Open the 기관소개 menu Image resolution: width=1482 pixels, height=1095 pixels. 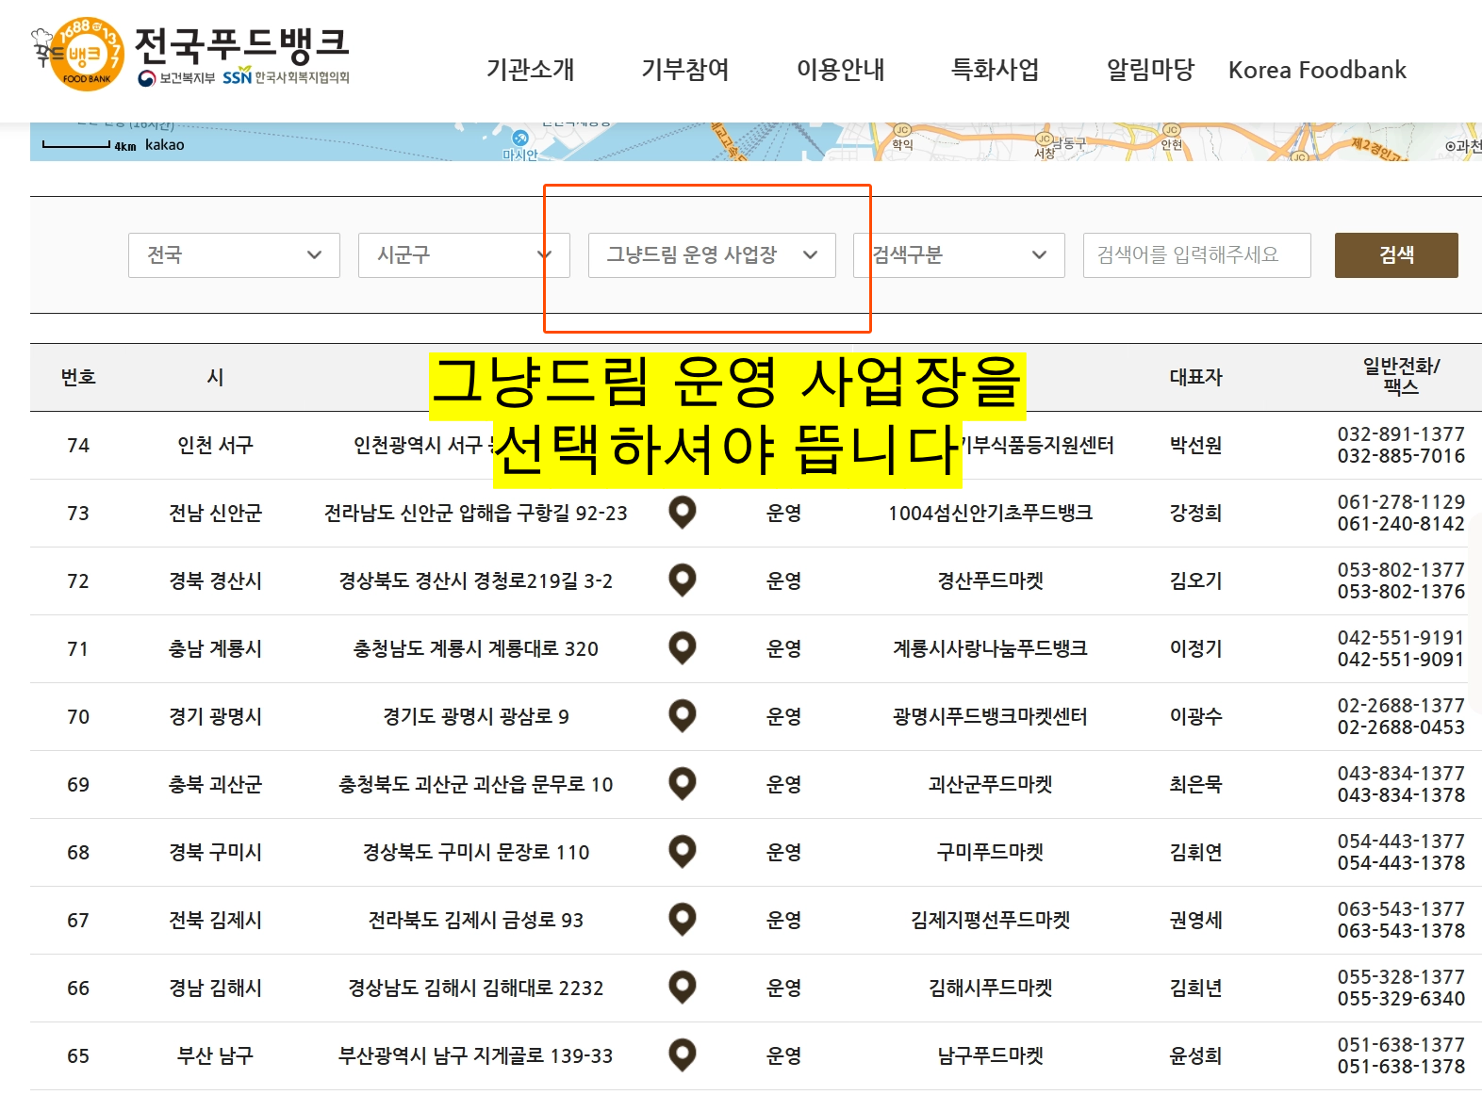coord(530,70)
